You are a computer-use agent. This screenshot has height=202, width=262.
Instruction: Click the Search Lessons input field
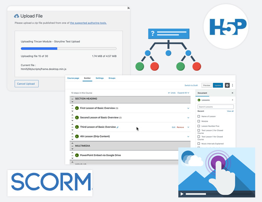215,107
